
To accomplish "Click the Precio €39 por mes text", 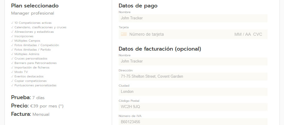I will [37, 106].
